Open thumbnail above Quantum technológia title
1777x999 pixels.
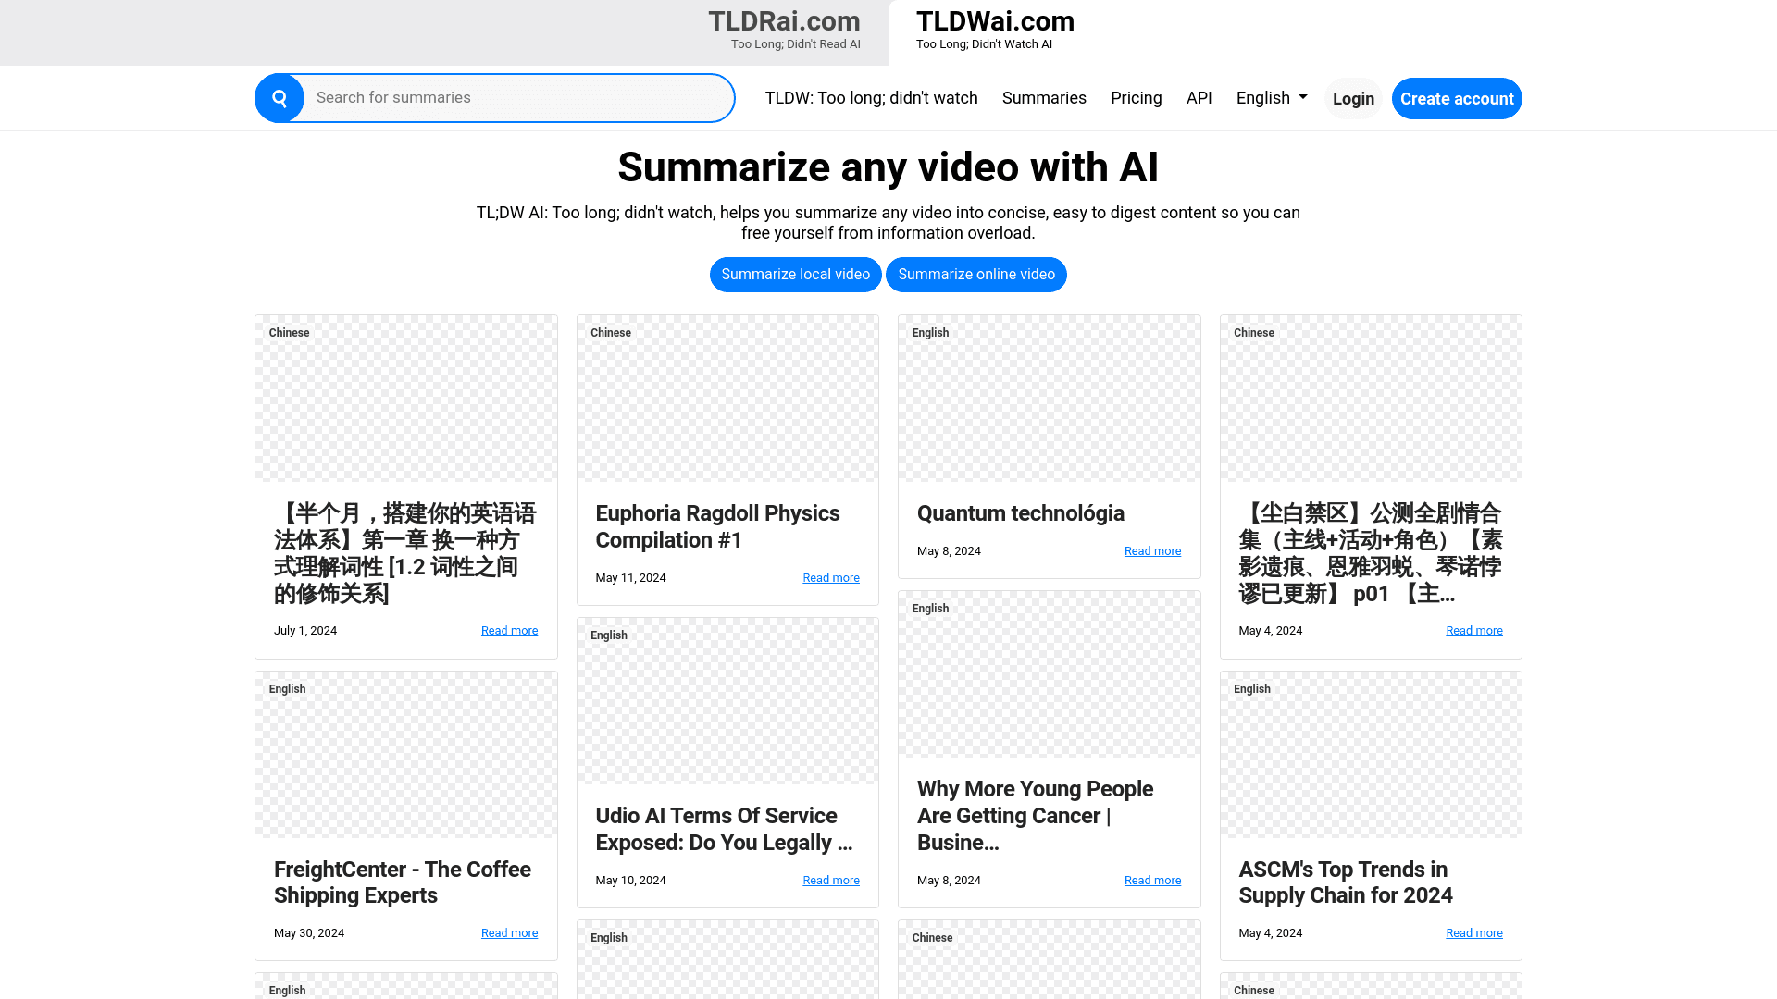pyautogui.click(x=1049, y=400)
